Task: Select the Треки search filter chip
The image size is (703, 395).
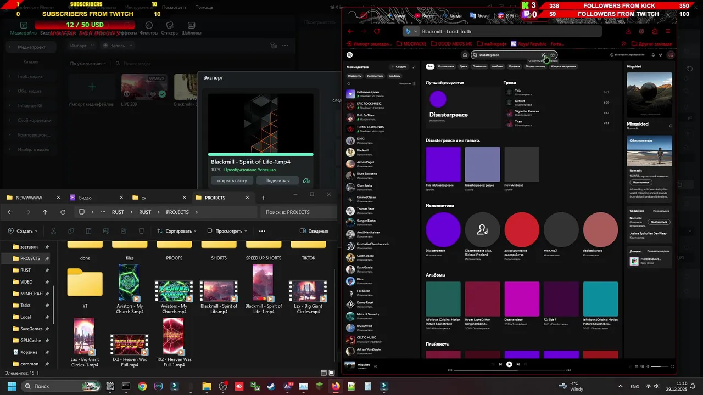Action: coord(464,66)
